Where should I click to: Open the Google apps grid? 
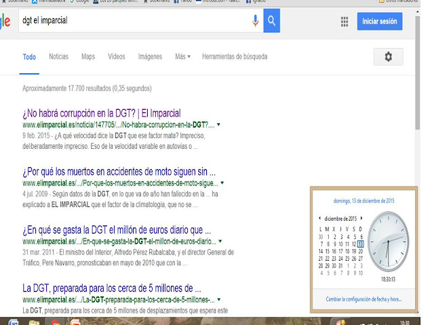tap(344, 22)
